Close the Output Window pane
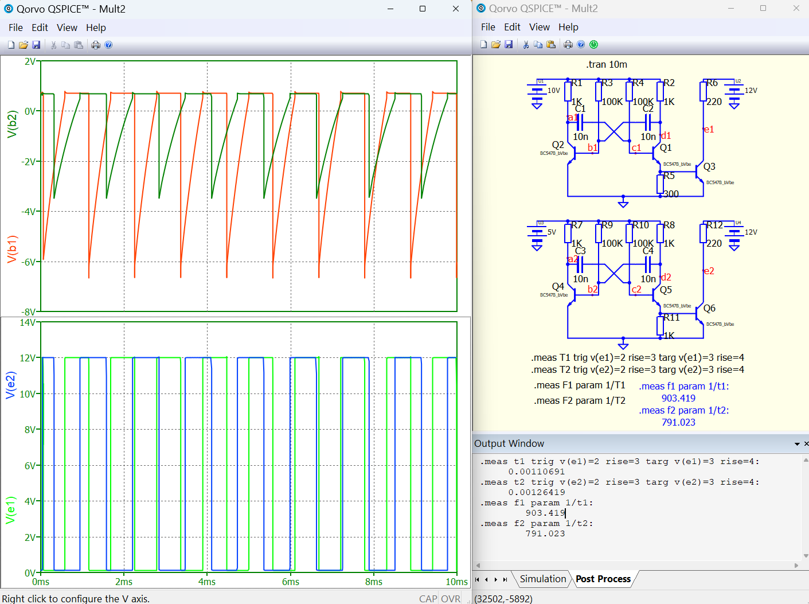Image resolution: width=809 pixels, height=604 pixels. tap(806, 444)
